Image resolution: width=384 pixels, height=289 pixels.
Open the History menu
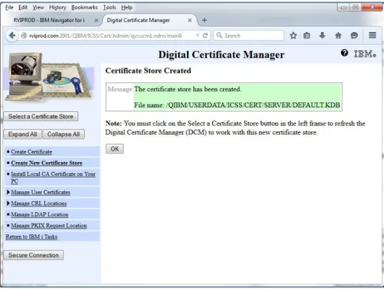click(58, 7)
